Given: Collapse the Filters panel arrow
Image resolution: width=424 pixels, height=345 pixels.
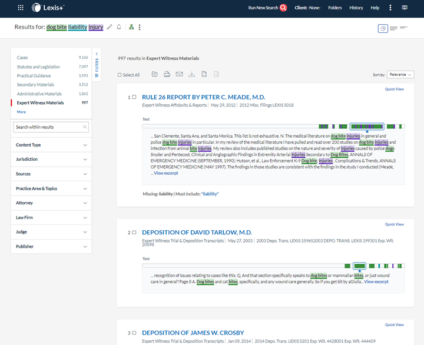Looking at the screenshot, I should tap(97, 54).
